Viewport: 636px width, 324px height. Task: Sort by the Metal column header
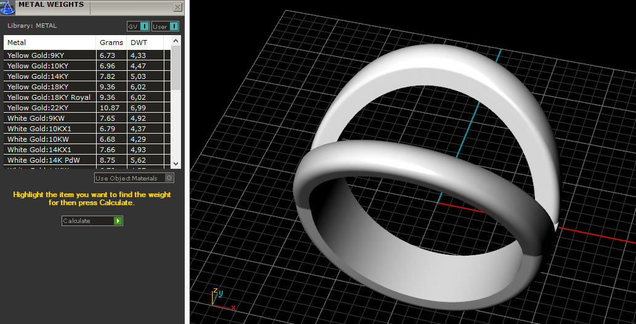(x=49, y=43)
